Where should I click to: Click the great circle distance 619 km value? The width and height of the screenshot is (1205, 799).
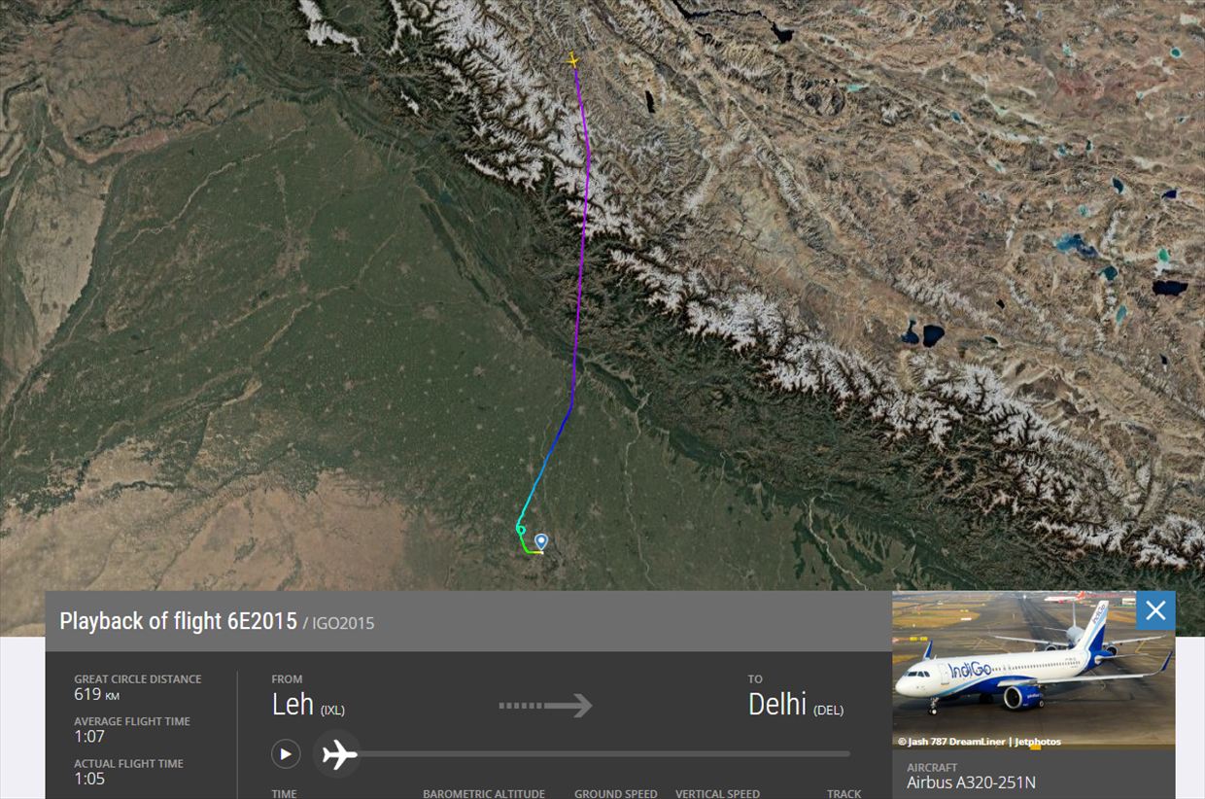(x=96, y=694)
